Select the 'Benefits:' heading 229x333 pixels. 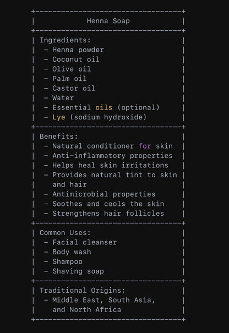pos(59,137)
